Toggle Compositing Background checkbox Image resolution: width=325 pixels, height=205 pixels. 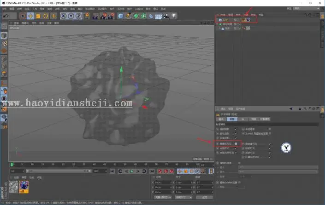270,129
